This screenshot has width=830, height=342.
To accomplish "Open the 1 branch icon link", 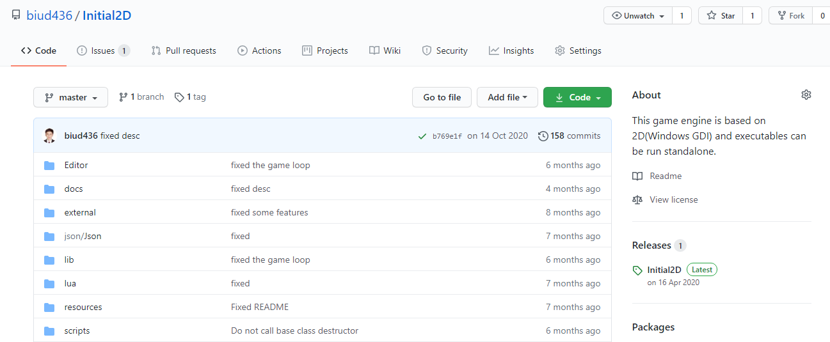I will (x=123, y=97).
